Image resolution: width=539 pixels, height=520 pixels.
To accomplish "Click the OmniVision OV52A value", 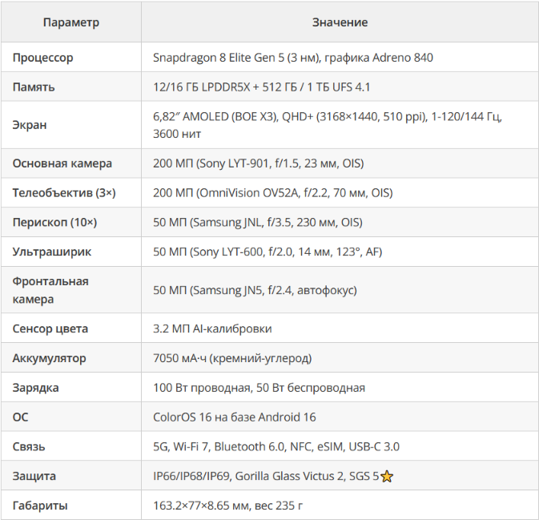I will [x=273, y=193].
